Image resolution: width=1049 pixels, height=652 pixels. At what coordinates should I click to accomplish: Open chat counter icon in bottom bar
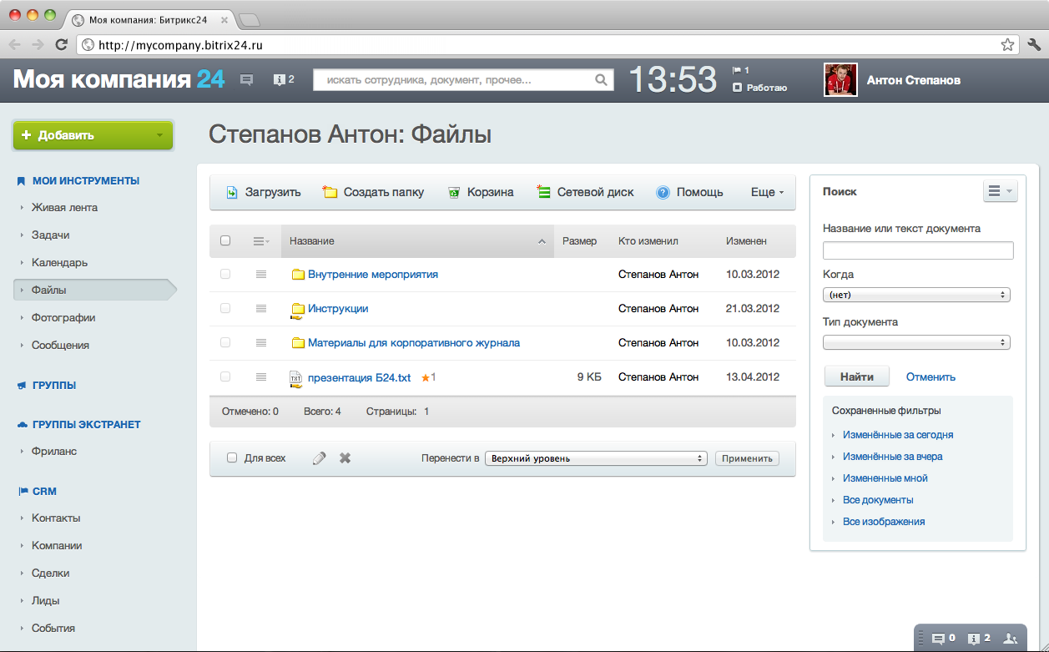pos(943,639)
